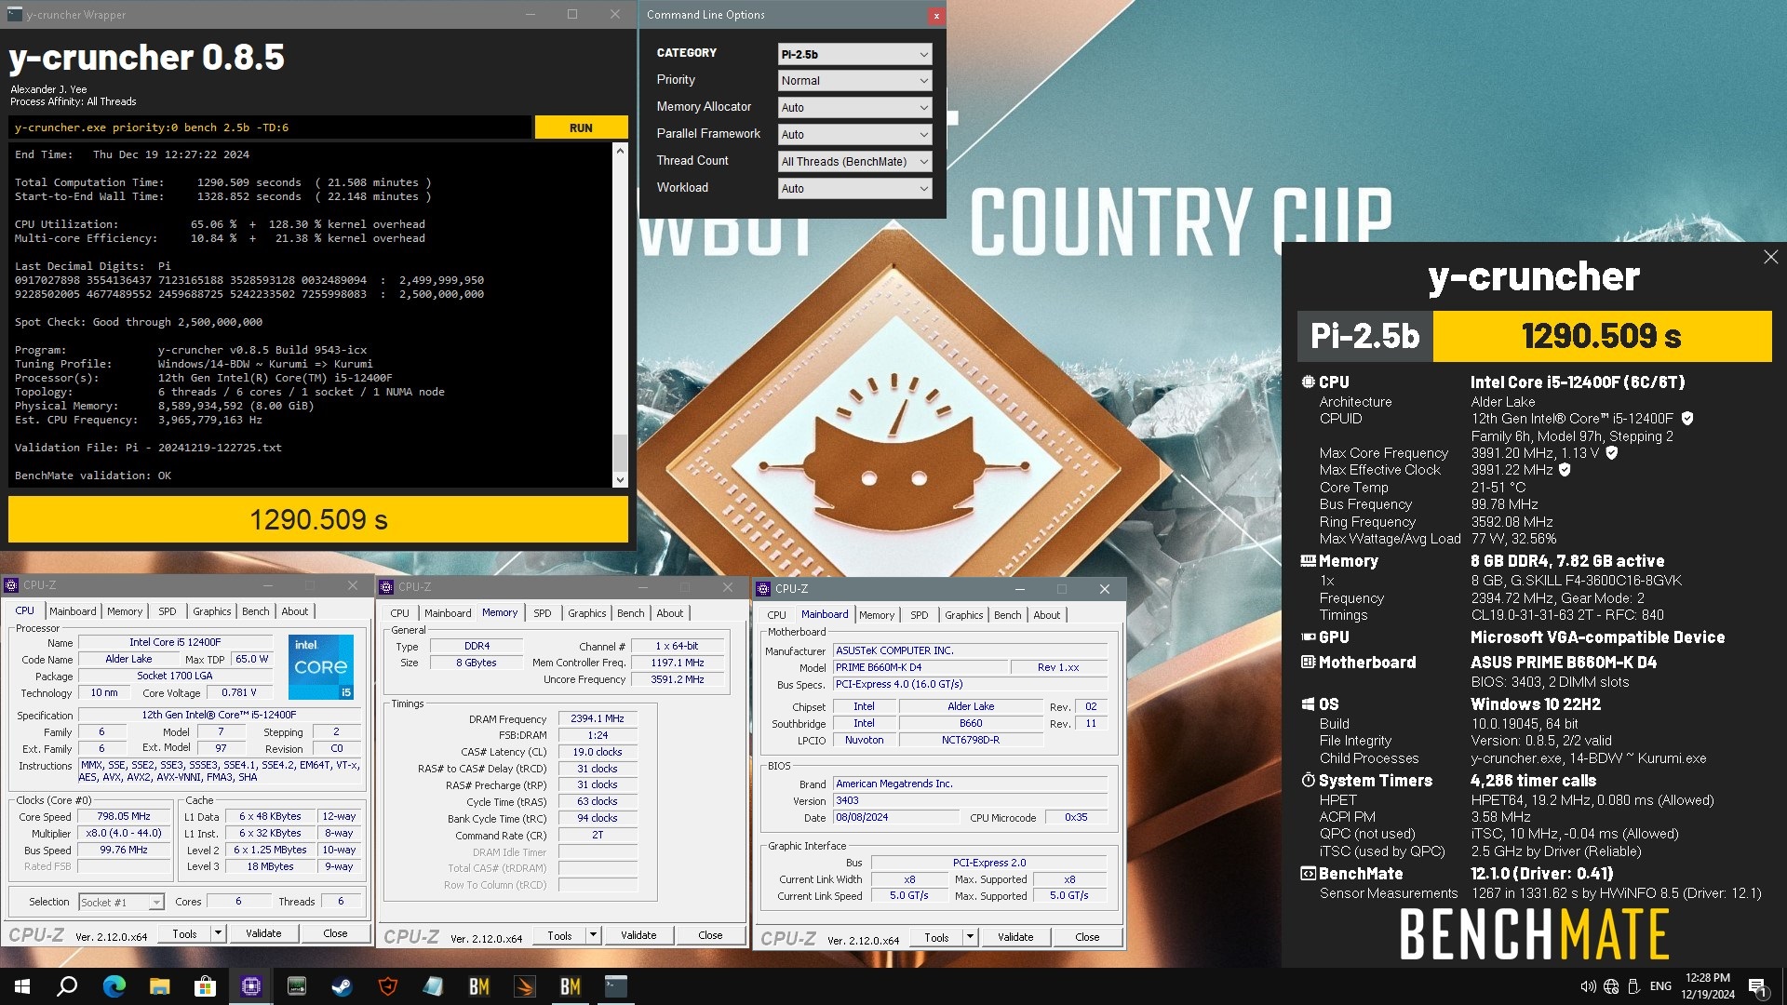
Task: Open network status tray icon
Action: pos(1611,986)
